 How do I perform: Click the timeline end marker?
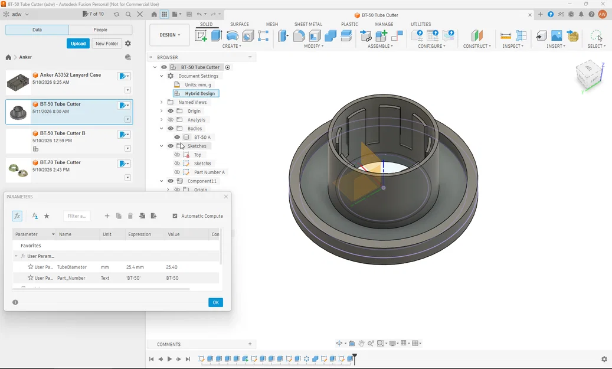(355, 358)
